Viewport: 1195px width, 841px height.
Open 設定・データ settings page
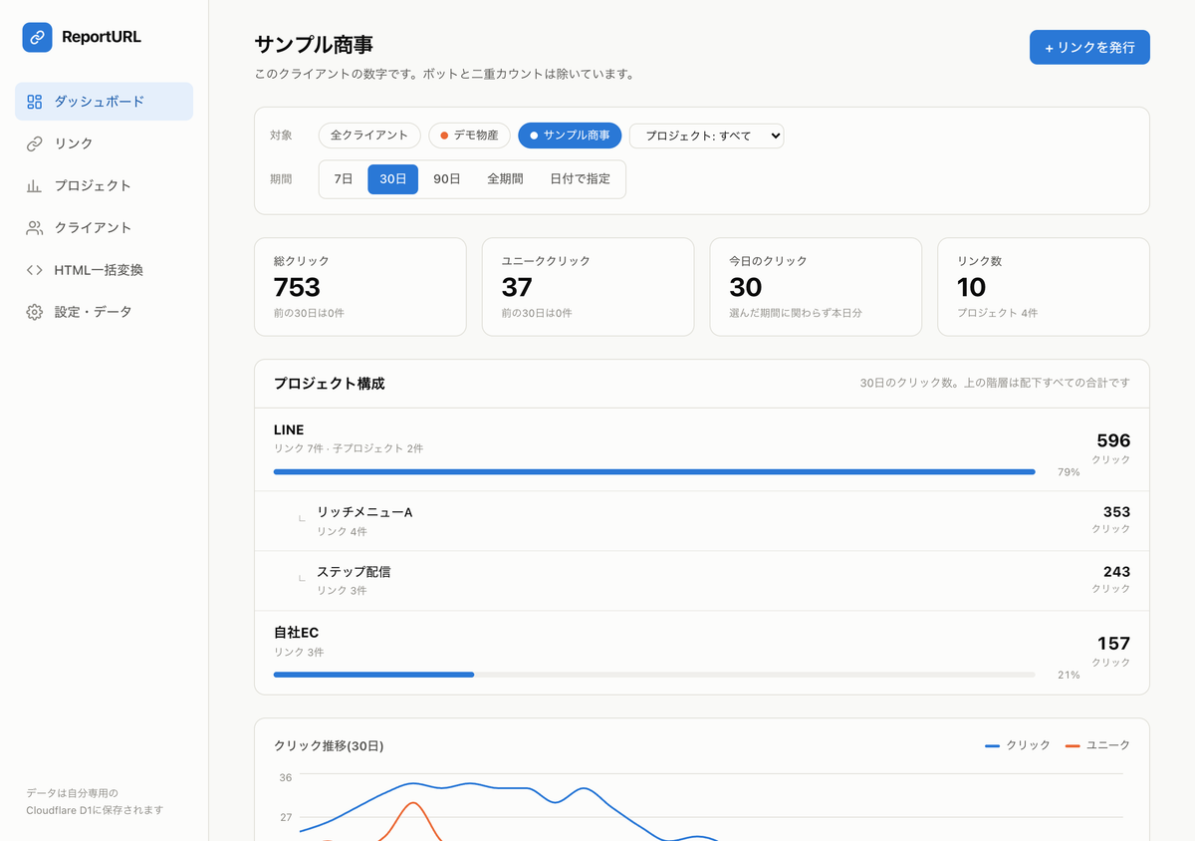(x=104, y=312)
